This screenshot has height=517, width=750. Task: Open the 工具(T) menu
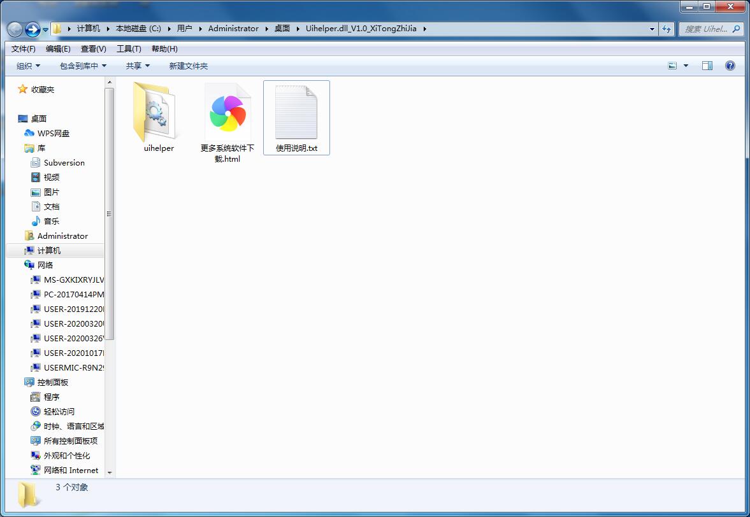tap(129, 49)
